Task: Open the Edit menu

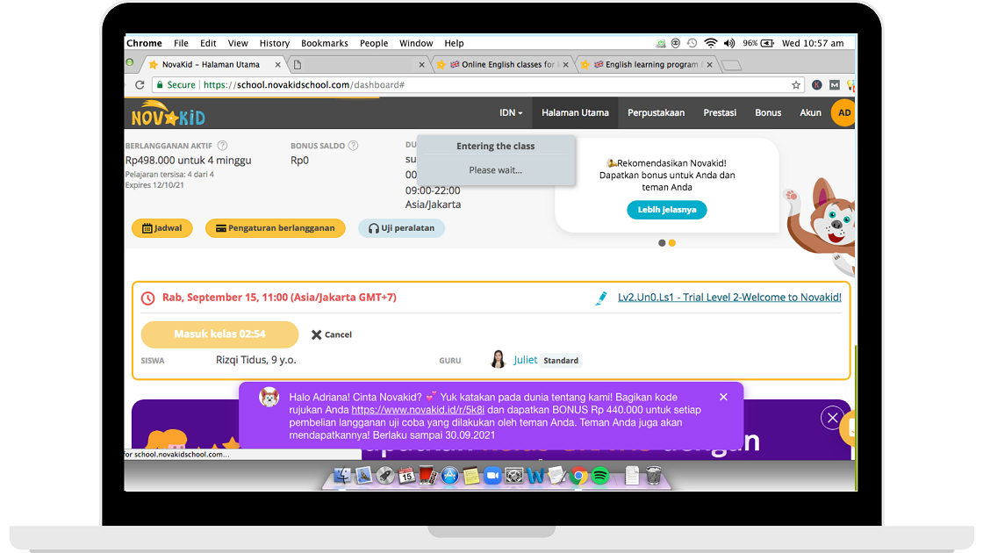Action: 208,43
